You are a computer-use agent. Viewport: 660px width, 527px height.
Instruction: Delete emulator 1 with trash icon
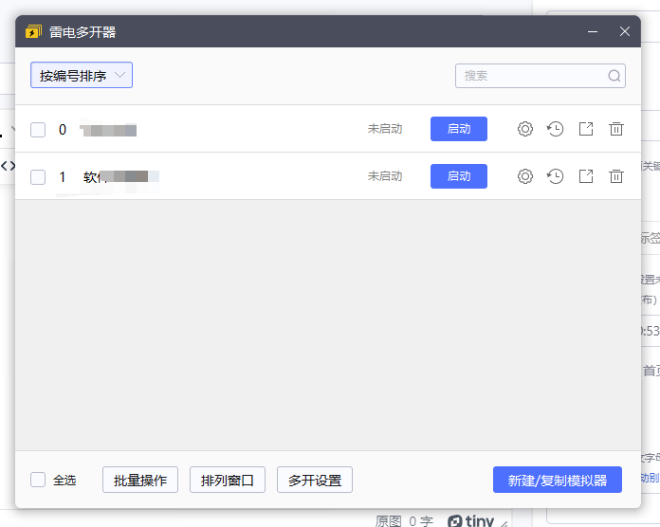[x=616, y=176]
